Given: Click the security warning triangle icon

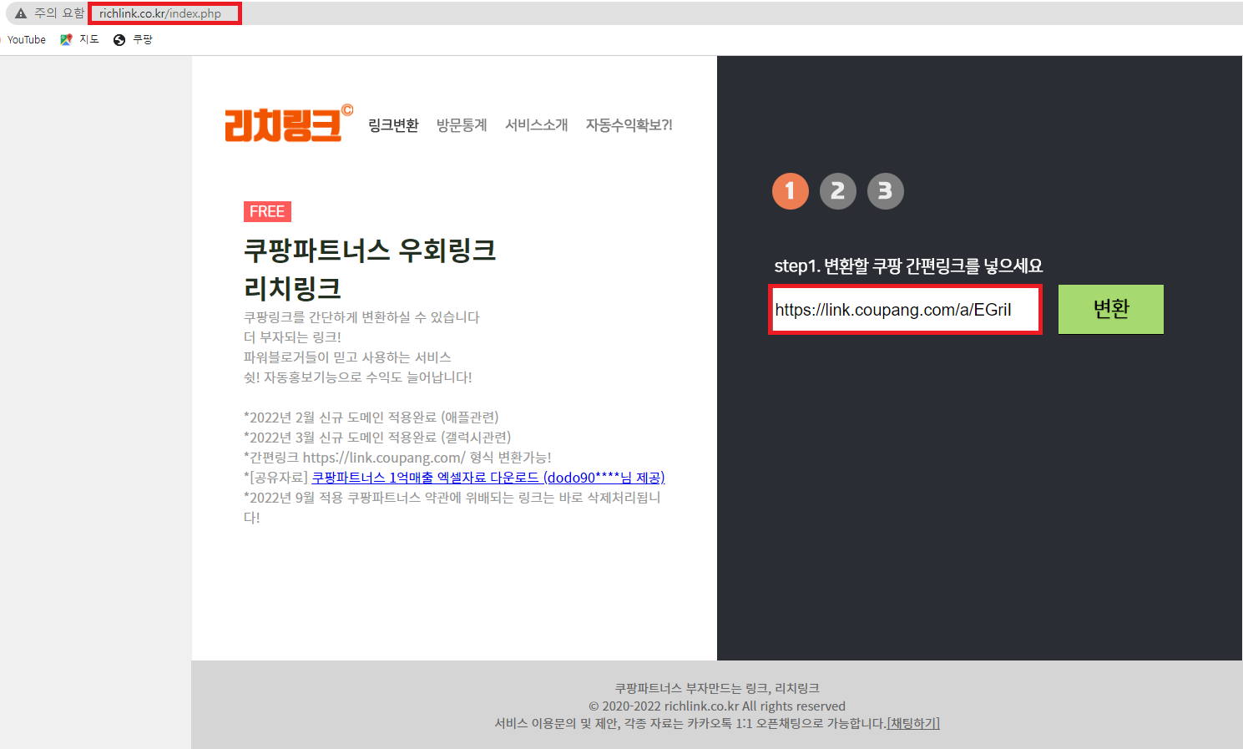Looking at the screenshot, I should [21, 13].
